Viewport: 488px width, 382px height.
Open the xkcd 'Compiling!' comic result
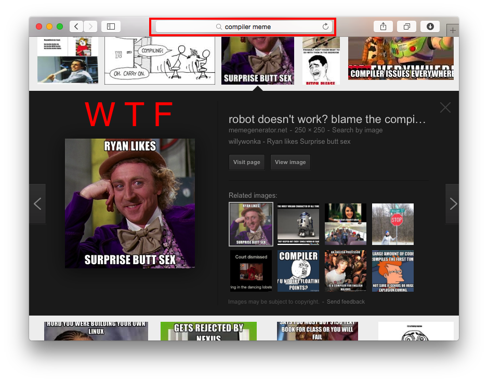pos(160,61)
